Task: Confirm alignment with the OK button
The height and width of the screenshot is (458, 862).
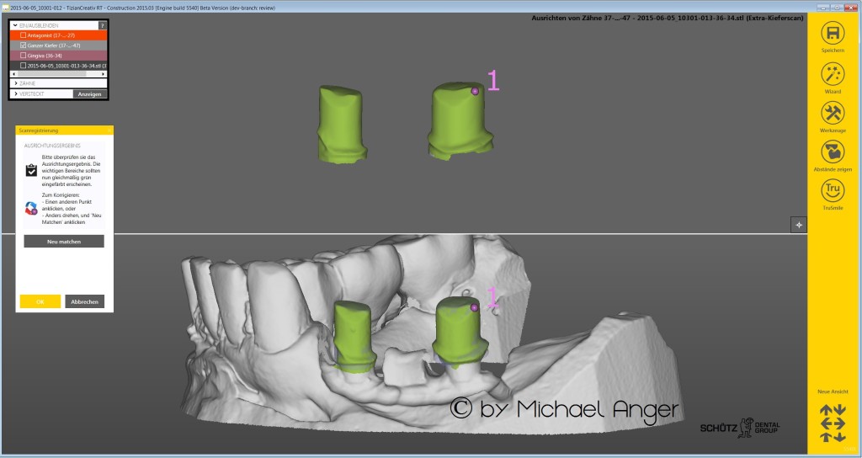Action: point(40,301)
